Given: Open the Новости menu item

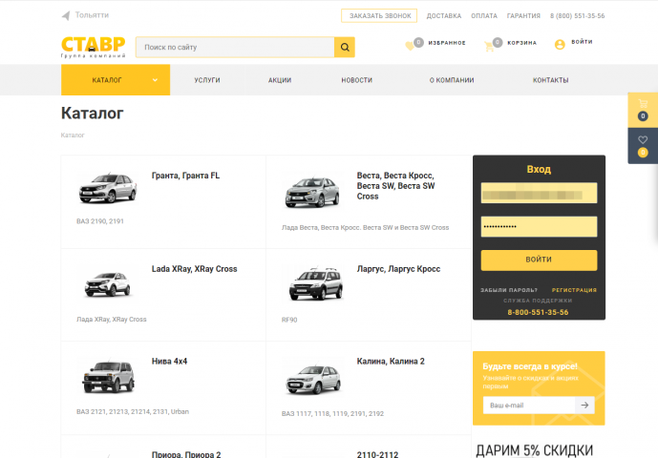Looking at the screenshot, I should pos(357,80).
